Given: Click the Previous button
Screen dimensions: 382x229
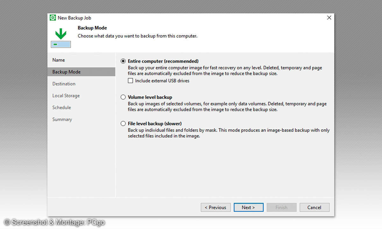Looking at the screenshot, I should click(x=216, y=207).
